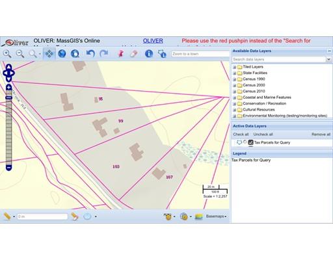This screenshot has height=260, width=333.
Task: Select Coastal and Marine Features folder
Action: (x=267, y=97)
